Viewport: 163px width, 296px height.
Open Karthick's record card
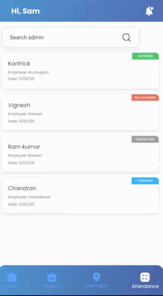pos(80,71)
